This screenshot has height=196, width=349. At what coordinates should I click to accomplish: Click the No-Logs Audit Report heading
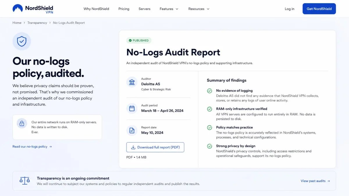173,52
